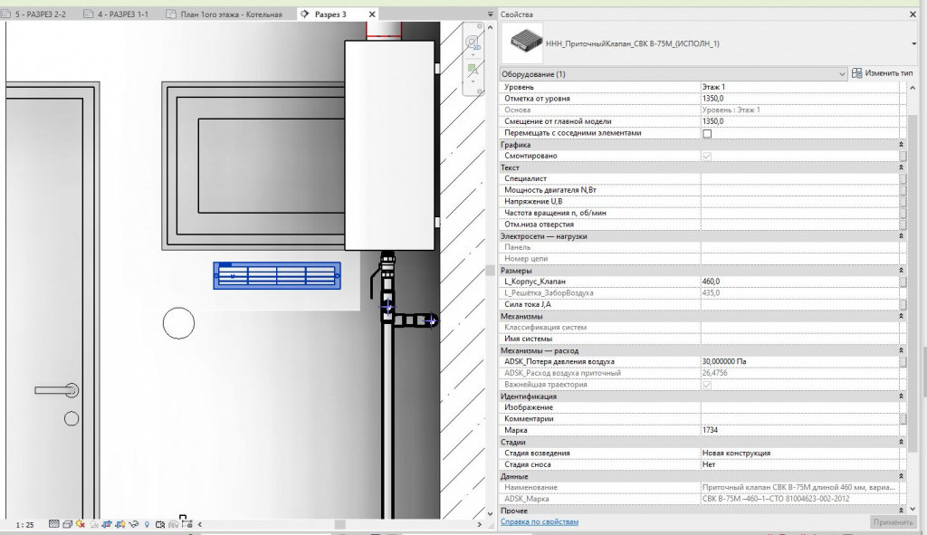
Task: Expand the zoom options arrow on navigation bar
Action: click(x=473, y=82)
